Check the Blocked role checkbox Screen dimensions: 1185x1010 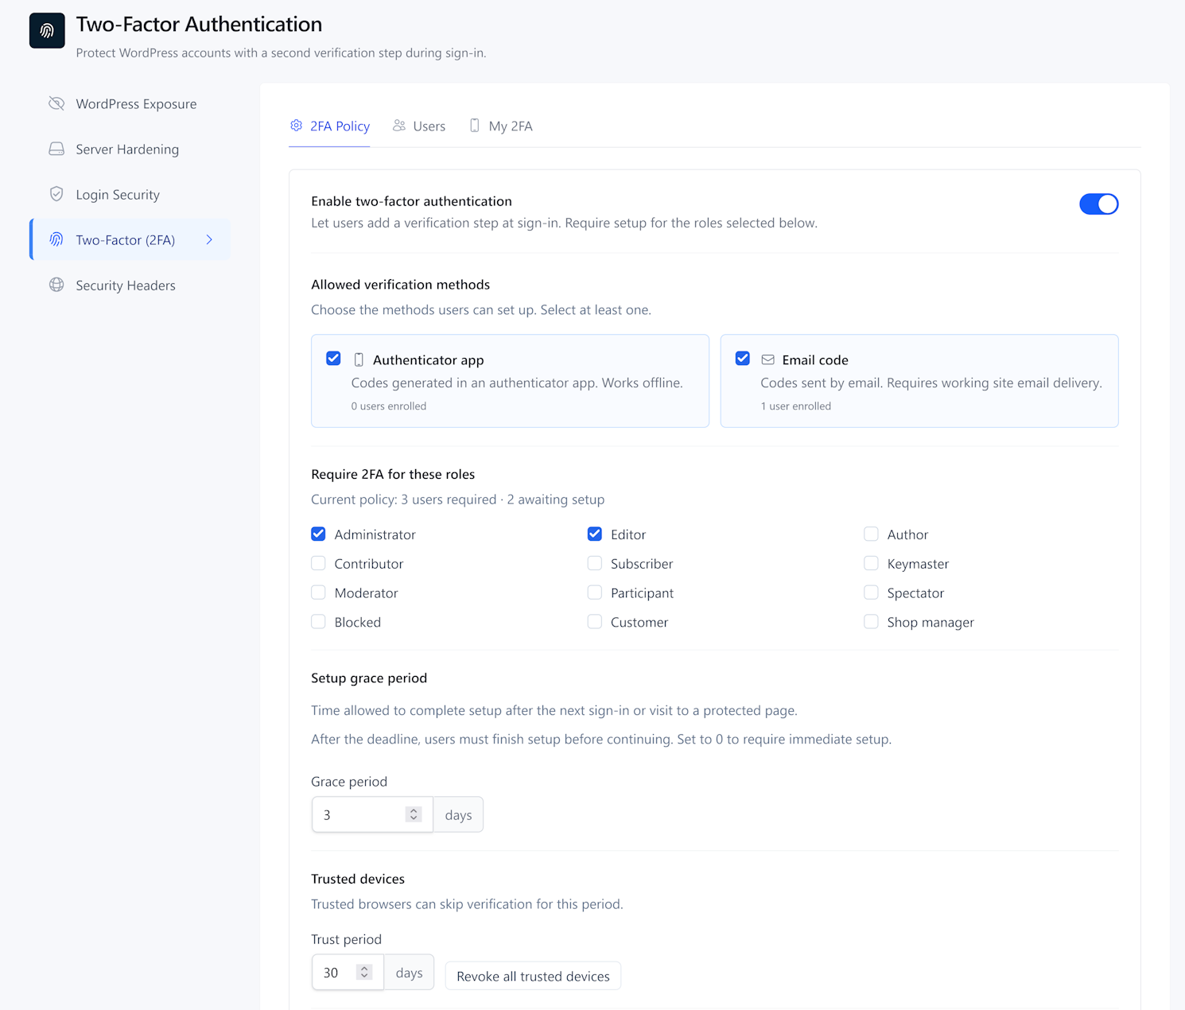pyautogui.click(x=318, y=622)
